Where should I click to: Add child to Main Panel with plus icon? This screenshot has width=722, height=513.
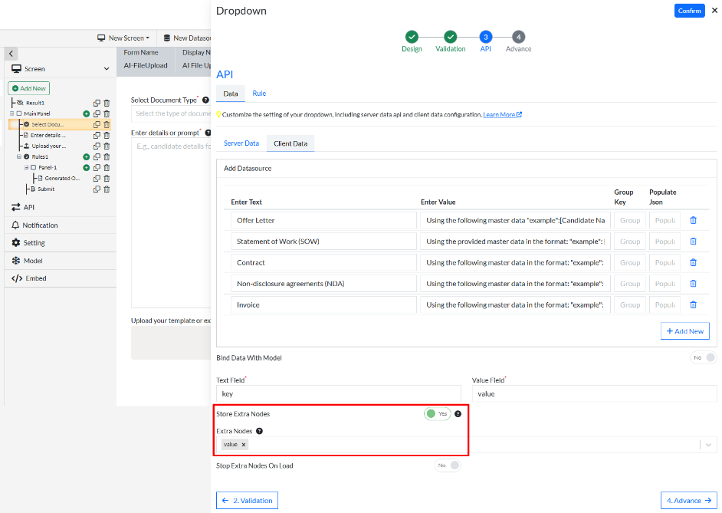[86, 113]
